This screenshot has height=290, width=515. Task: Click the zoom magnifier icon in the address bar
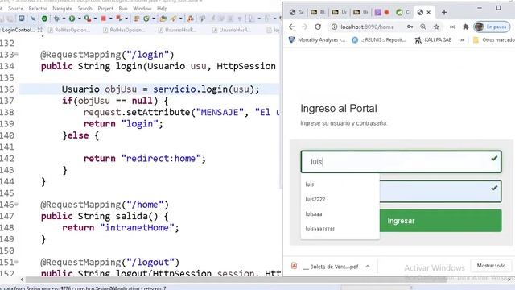coord(423,27)
